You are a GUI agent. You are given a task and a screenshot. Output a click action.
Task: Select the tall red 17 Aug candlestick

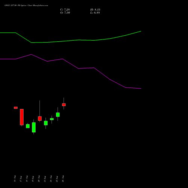22,117
